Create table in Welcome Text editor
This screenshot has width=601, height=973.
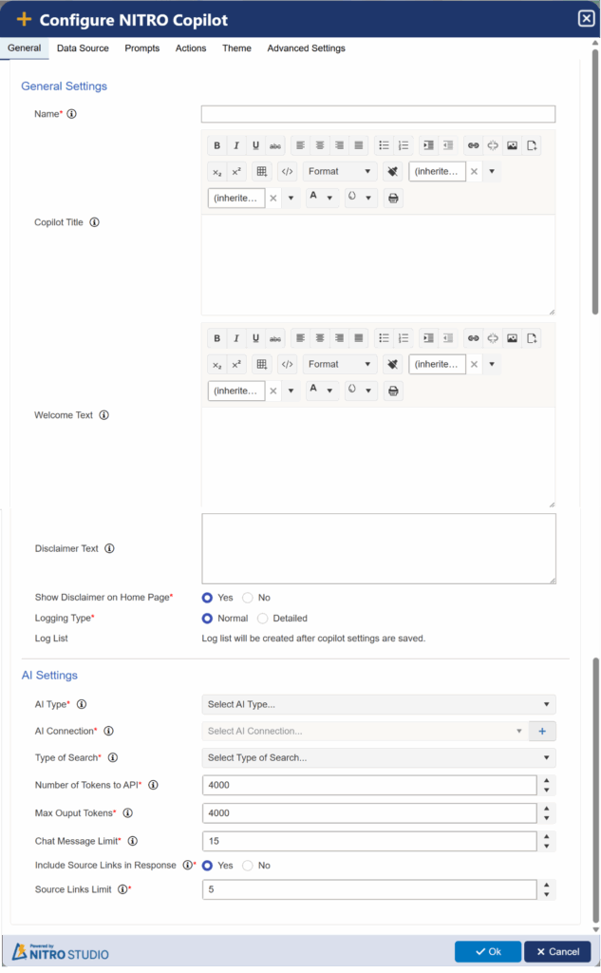262,364
